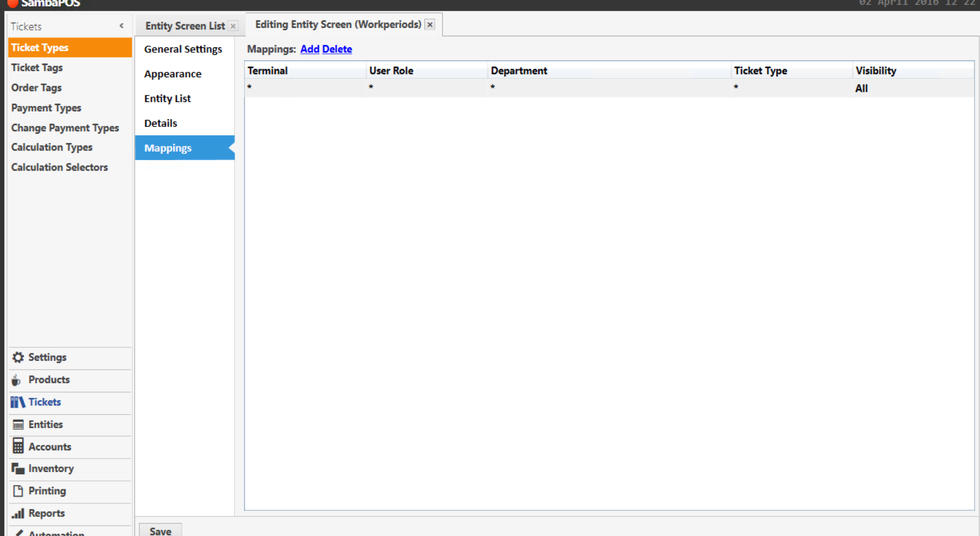This screenshot has height=536, width=980.
Task: Open the General Settings section
Action: click(183, 49)
